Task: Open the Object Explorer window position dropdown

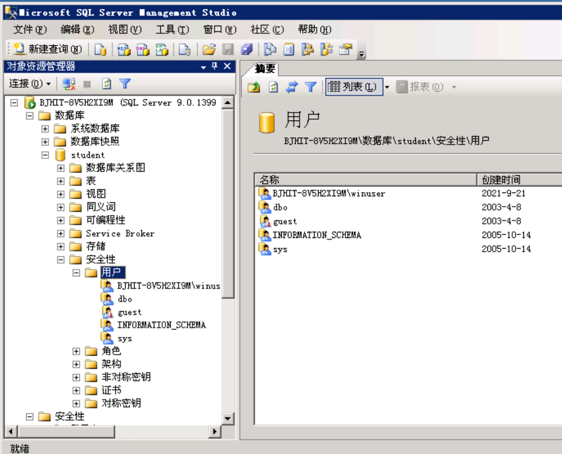Action: tap(203, 67)
